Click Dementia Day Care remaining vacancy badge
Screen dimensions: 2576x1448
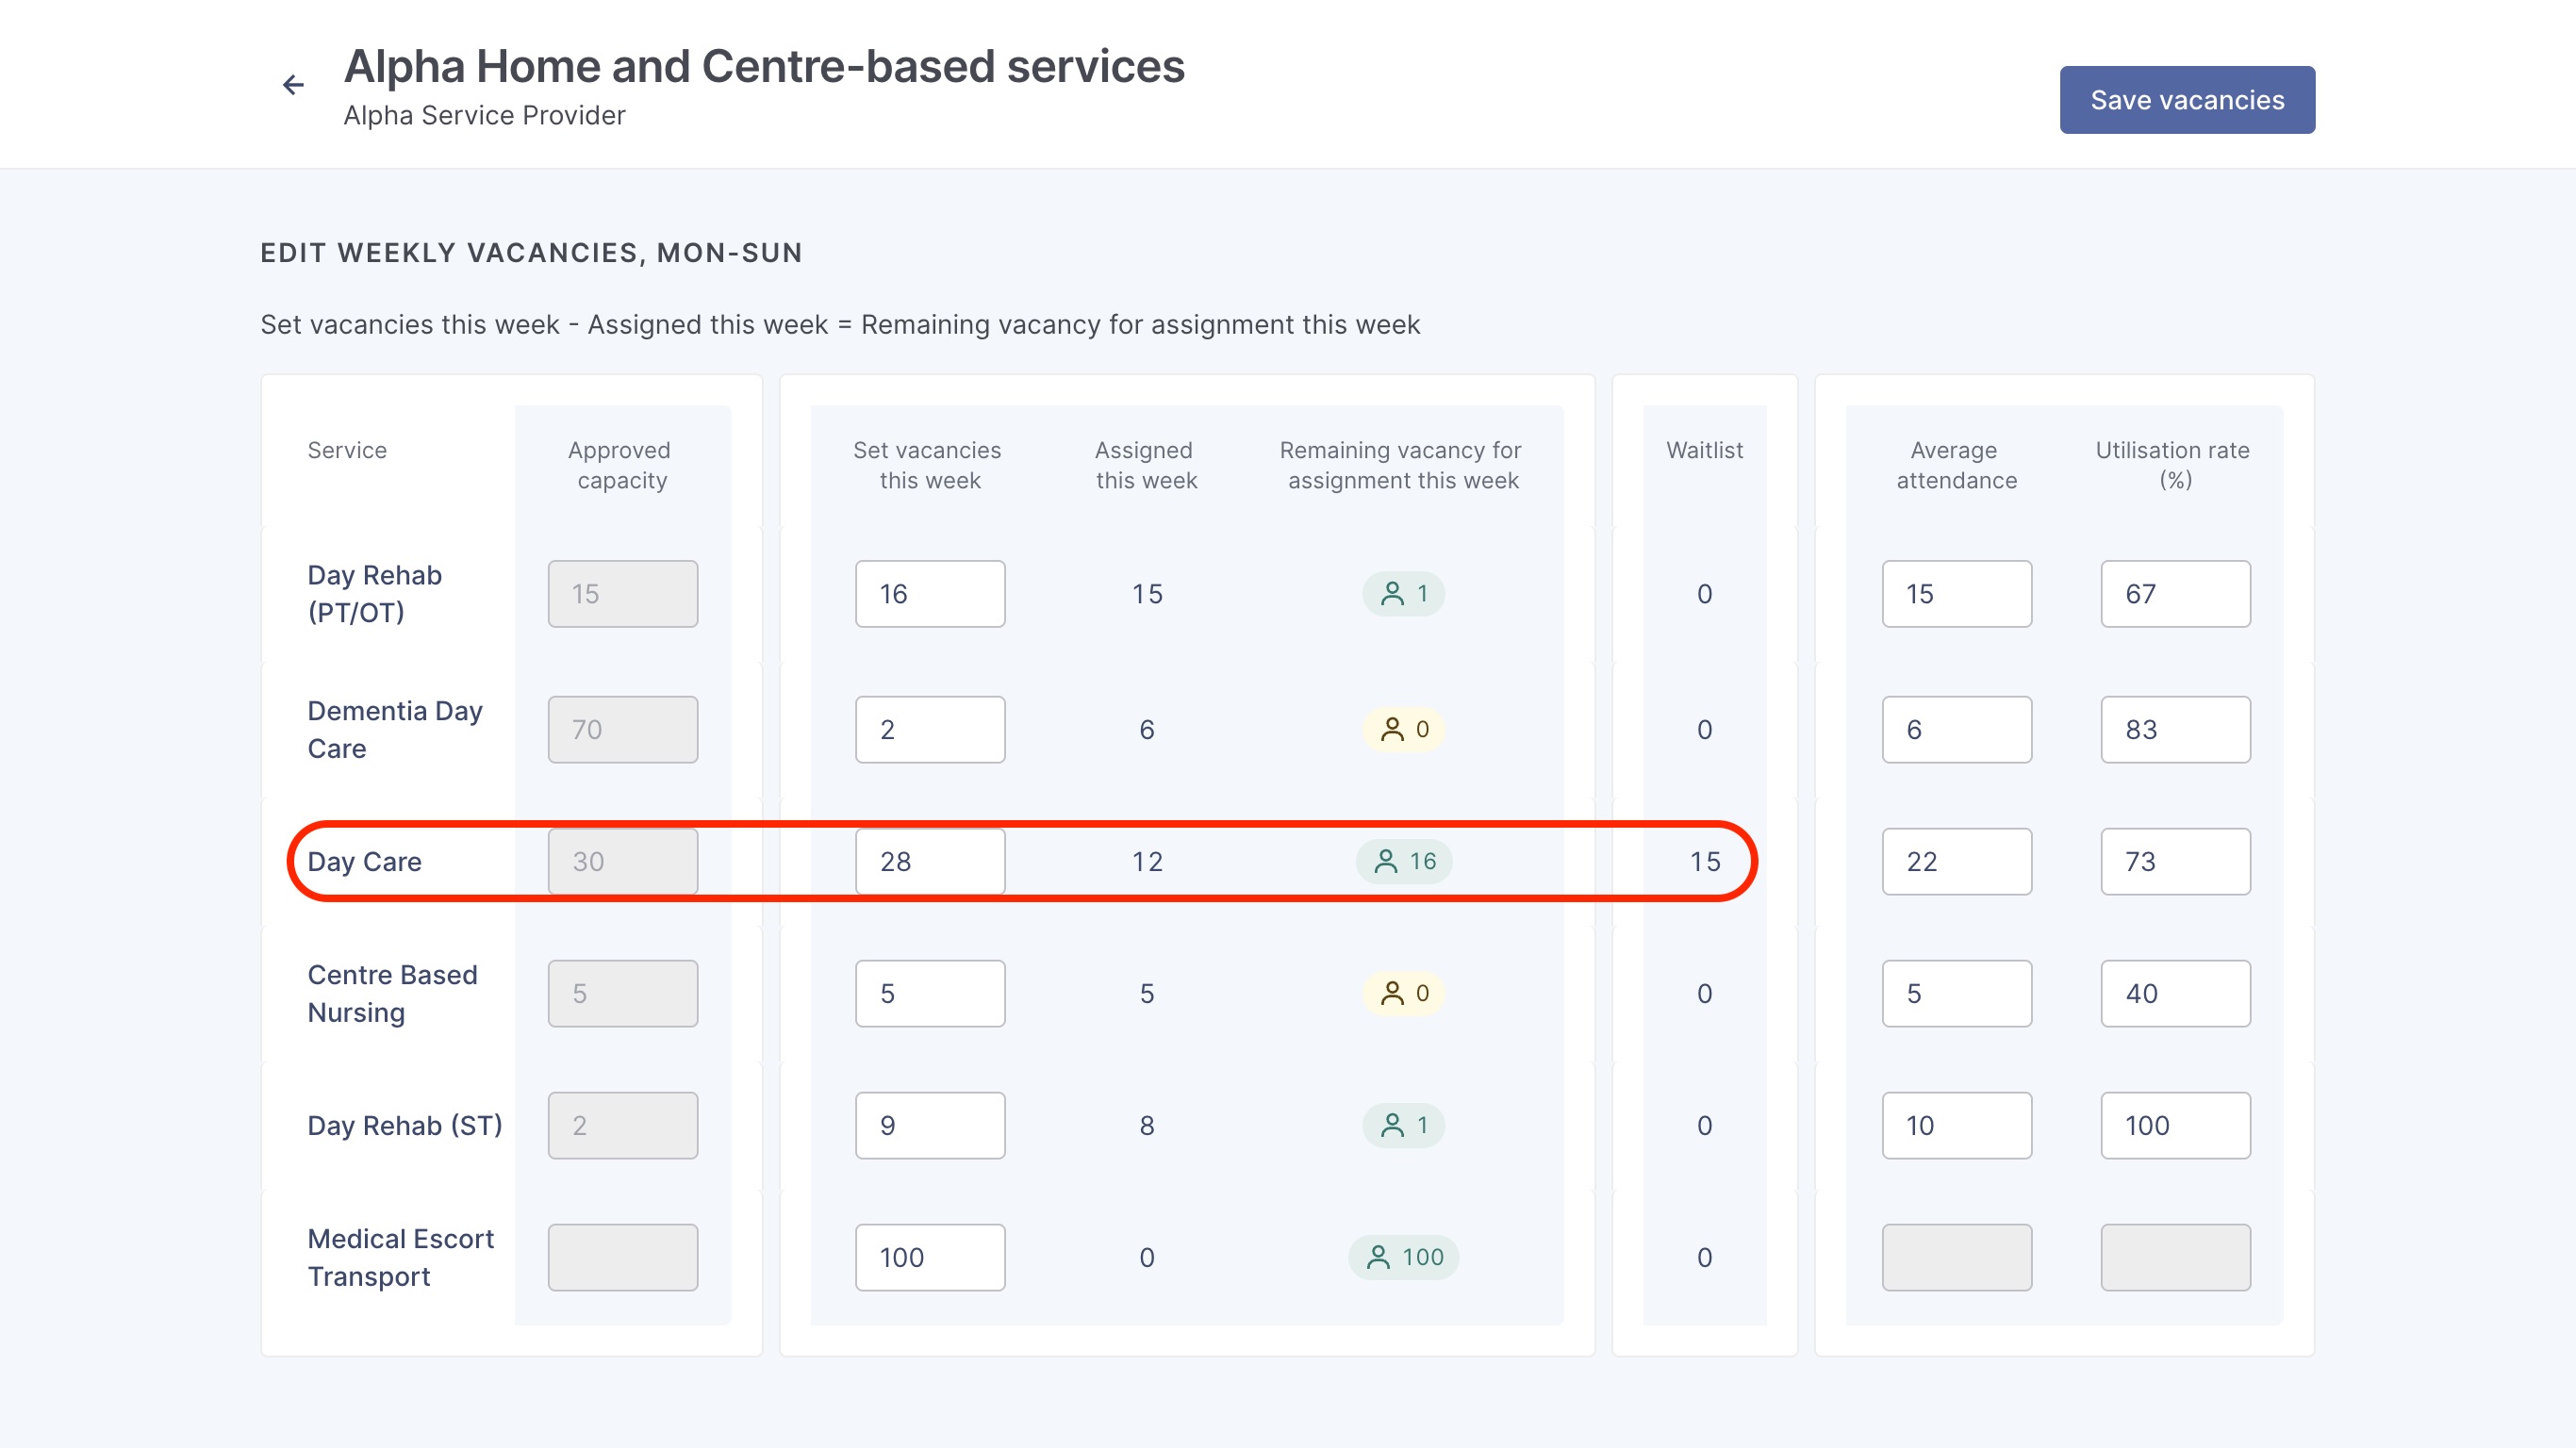1403,729
